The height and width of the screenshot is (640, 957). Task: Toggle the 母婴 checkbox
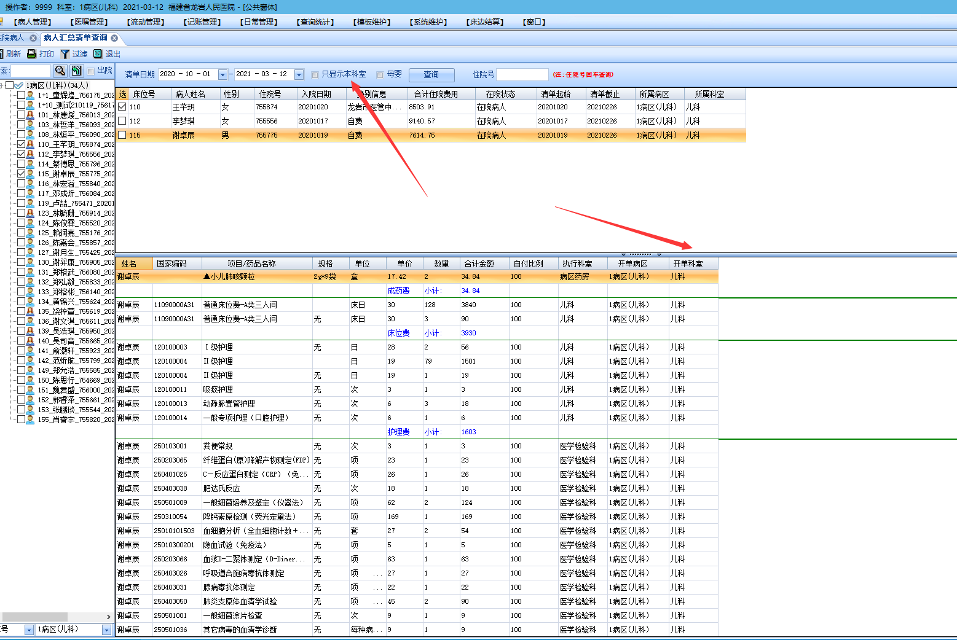pos(380,75)
